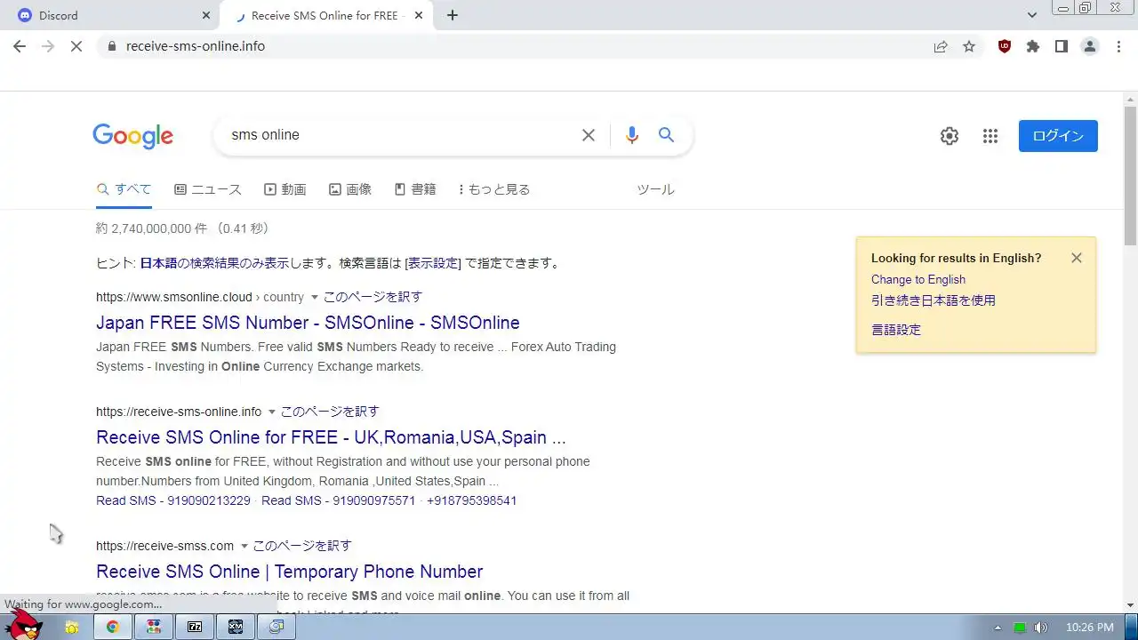The image size is (1138, 640).
Task: Switch to the 動画 videos tab
Action: pyautogui.click(x=285, y=189)
